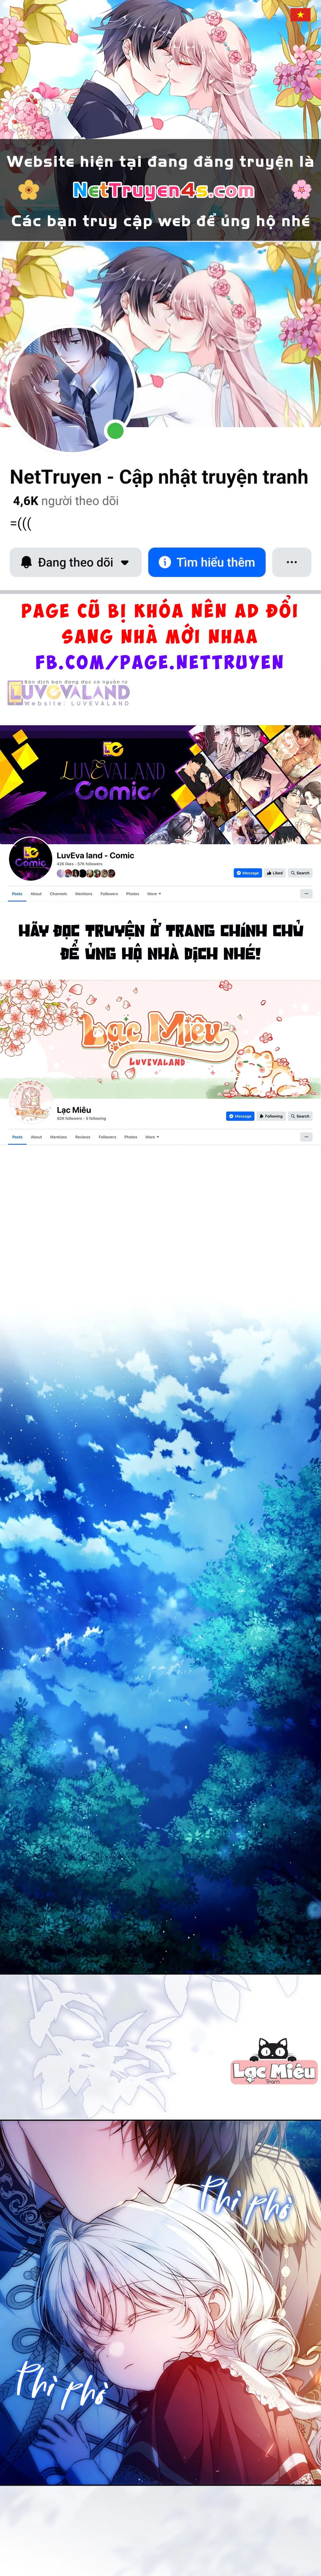Click Search on LuvEva land page
This screenshot has height=2576, width=321.
coord(300,873)
